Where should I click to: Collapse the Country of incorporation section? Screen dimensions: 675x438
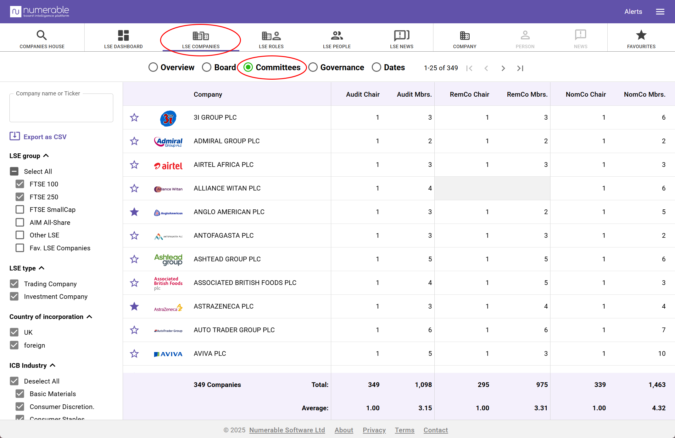coord(89,317)
